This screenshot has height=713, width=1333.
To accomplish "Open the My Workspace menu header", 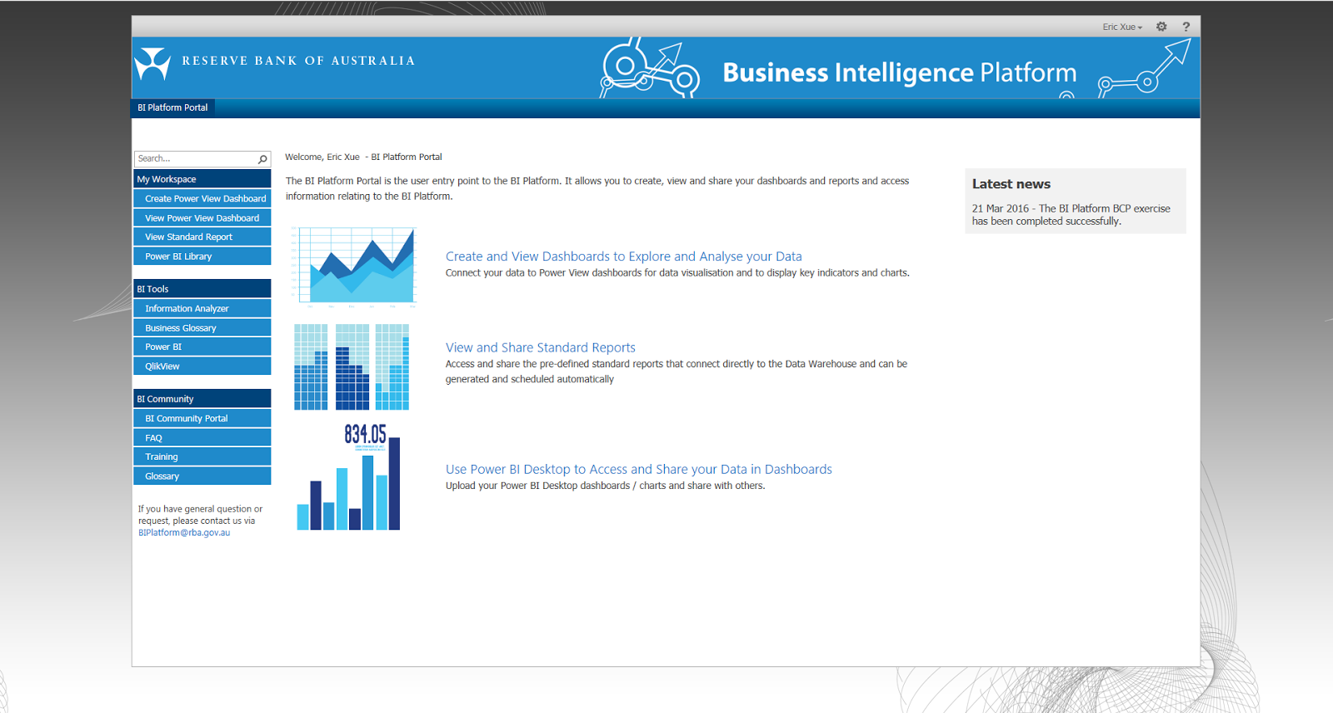I will point(202,179).
